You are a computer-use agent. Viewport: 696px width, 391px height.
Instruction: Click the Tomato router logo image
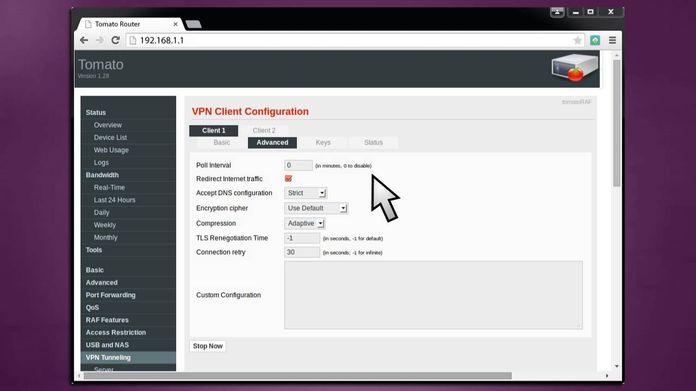point(575,68)
